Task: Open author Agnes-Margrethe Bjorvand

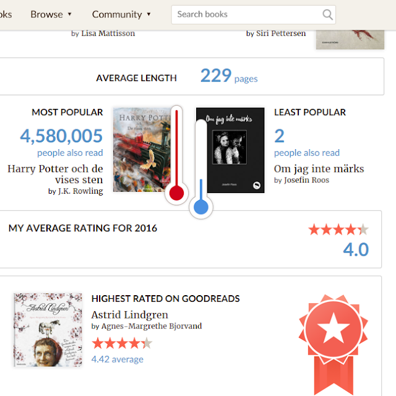Action: tap(152, 326)
